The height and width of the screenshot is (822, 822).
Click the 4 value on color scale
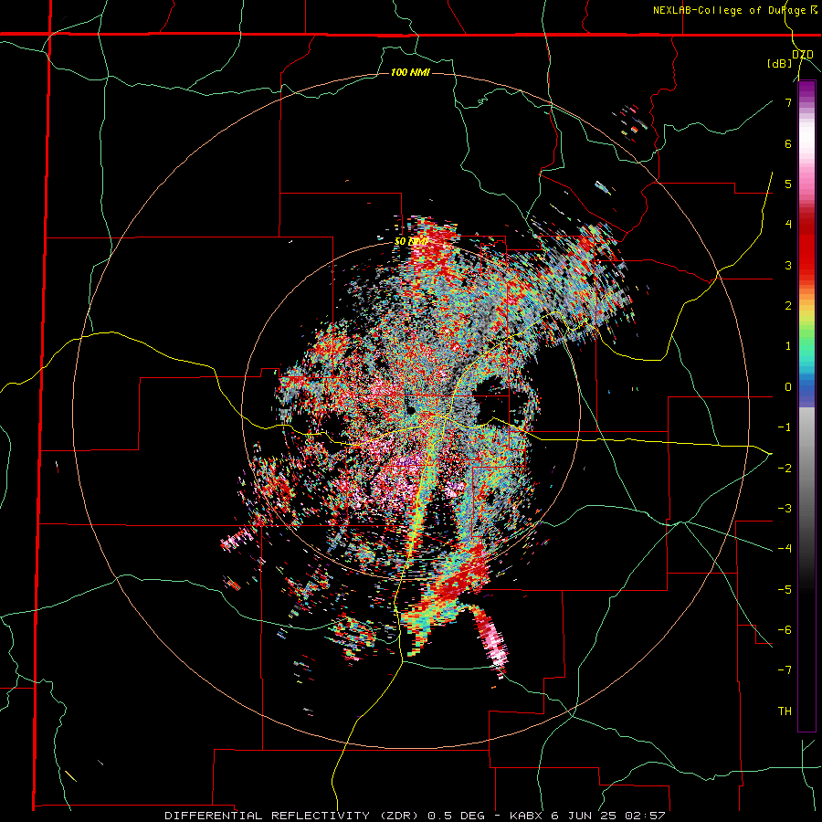(788, 225)
